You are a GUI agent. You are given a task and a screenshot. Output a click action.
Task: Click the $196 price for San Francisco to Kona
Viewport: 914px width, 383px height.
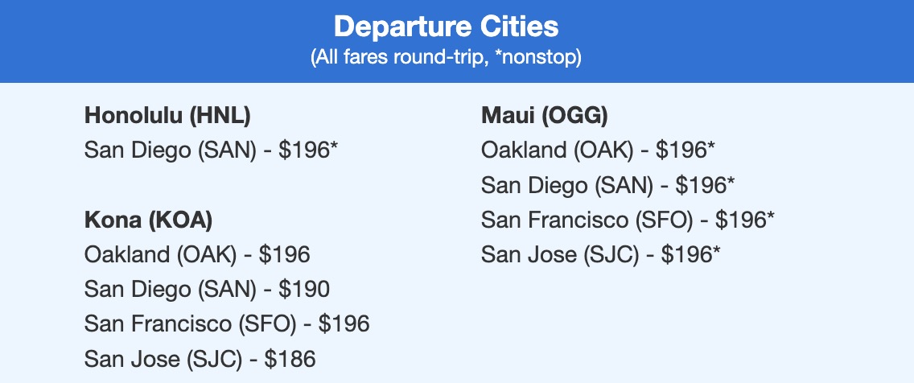(344, 324)
